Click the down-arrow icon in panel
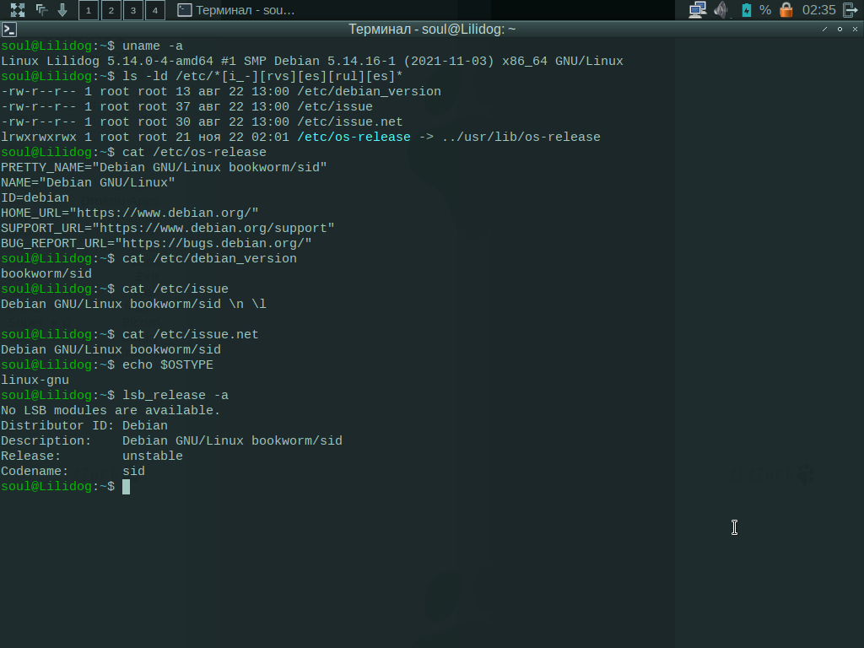The height and width of the screenshot is (648, 864). point(62,10)
